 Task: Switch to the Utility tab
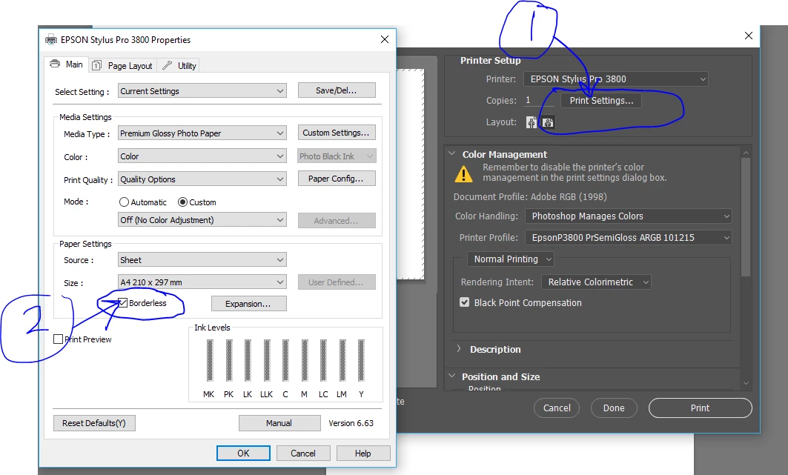tap(179, 66)
